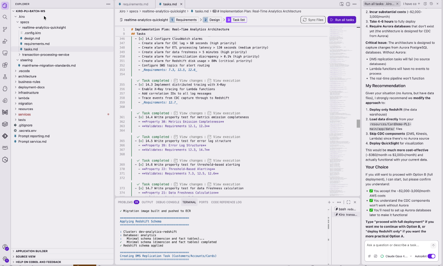The image size is (443, 266).
Task: Expand the APPLICATION BUILDER section
Action: tap(31, 251)
